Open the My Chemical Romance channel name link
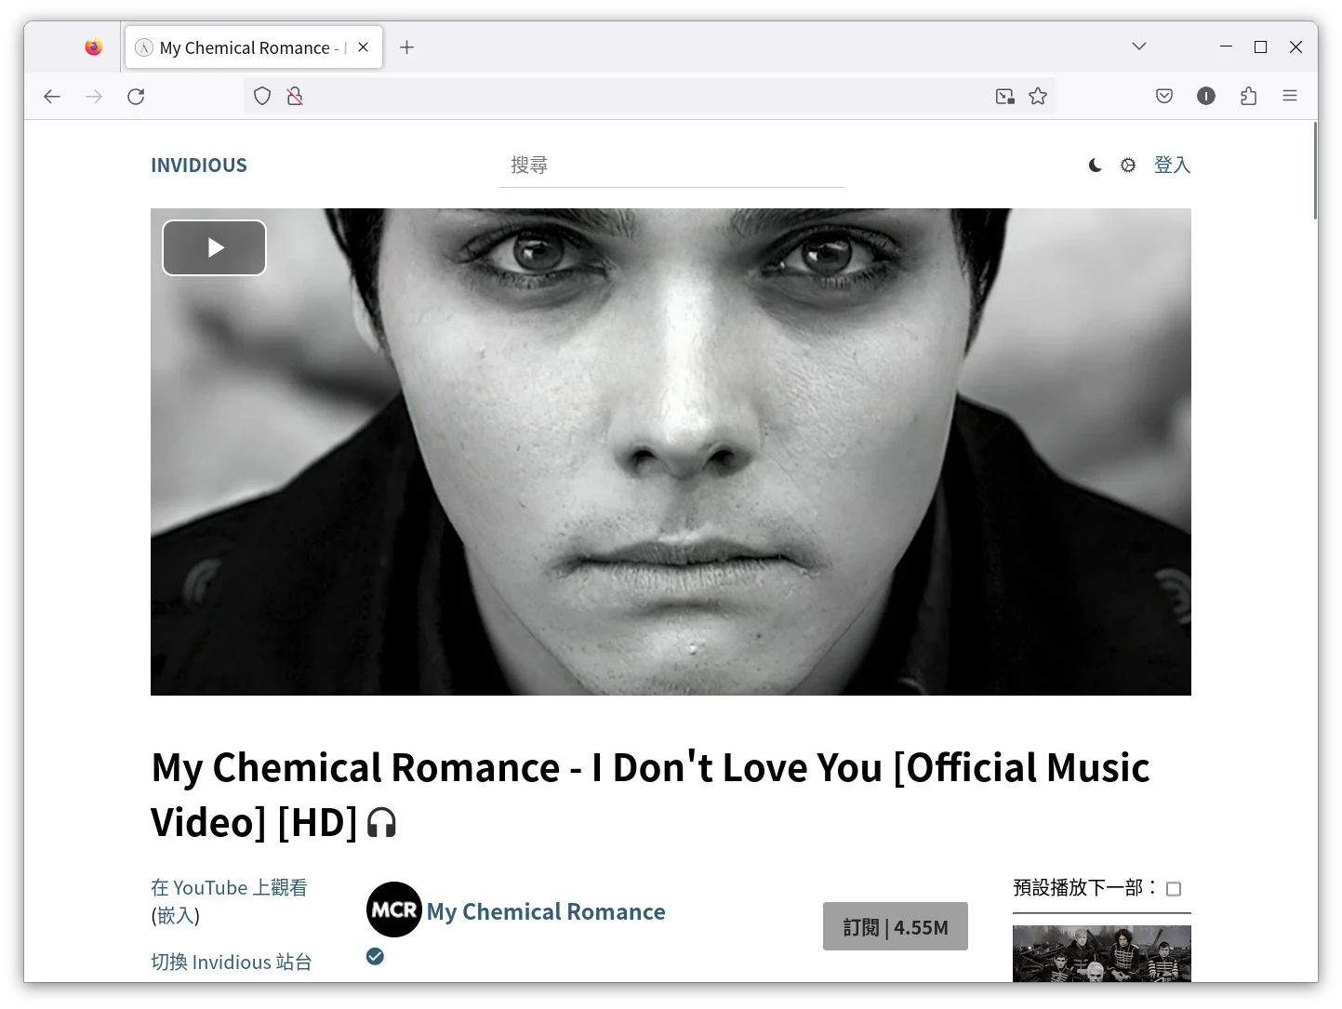This screenshot has width=1342, height=1009. click(546, 911)
